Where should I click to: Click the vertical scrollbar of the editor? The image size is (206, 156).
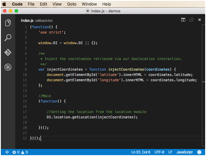pyautogui.click(x=203, y=85)
